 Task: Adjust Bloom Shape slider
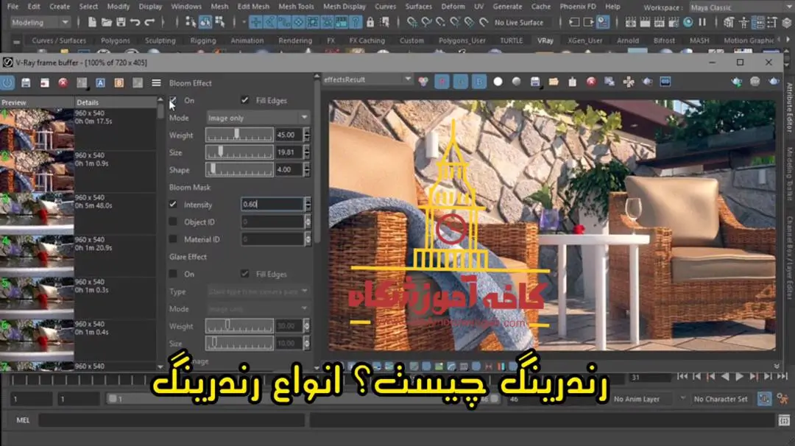pos(239,169)
